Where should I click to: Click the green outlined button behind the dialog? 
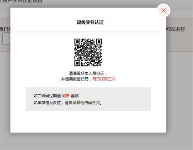(7, 38)
